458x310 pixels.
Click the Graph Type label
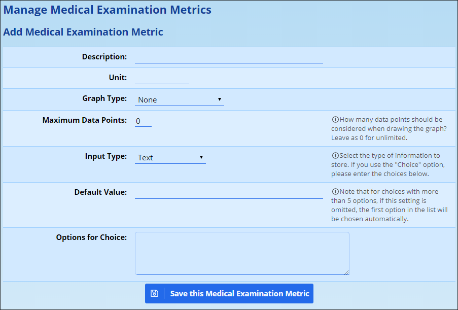104,98
